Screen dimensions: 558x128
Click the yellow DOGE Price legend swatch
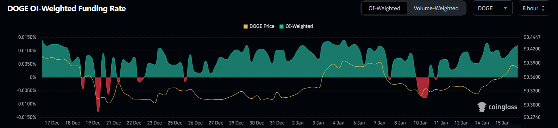click(246, 26)
